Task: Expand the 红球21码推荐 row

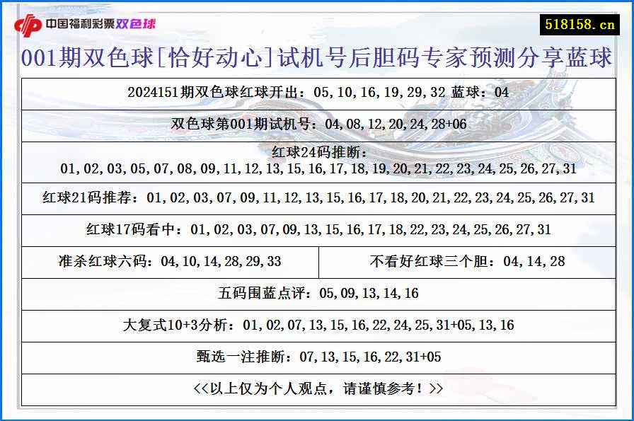Action: coord(317,198)
